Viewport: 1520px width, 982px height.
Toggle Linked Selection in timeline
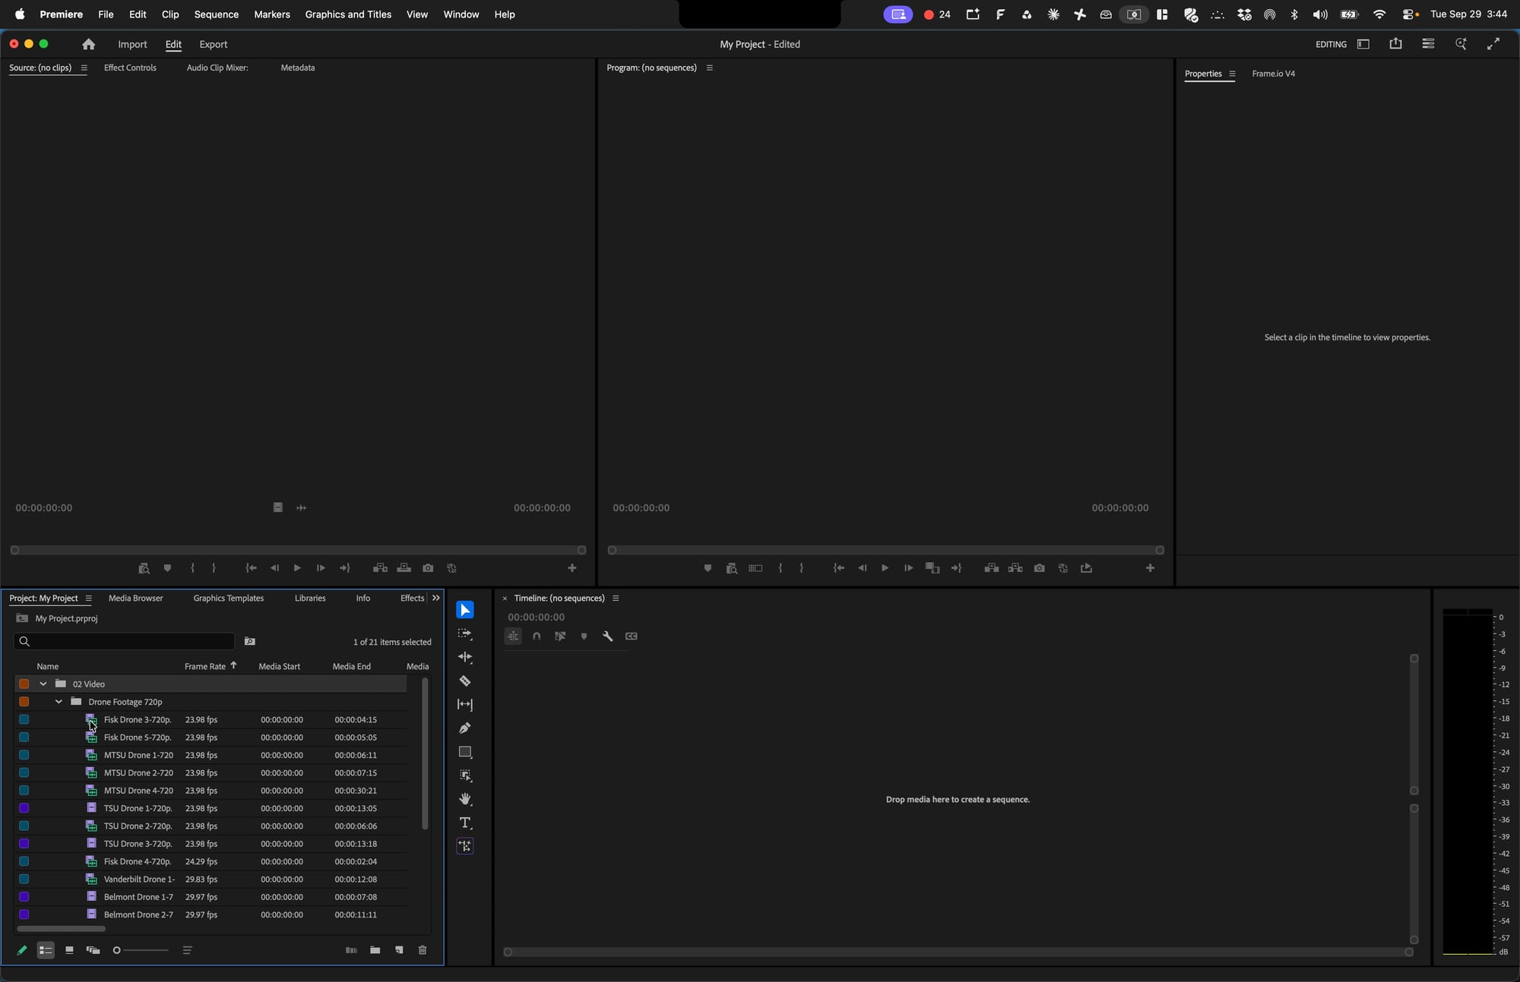[x=560, y=636]
